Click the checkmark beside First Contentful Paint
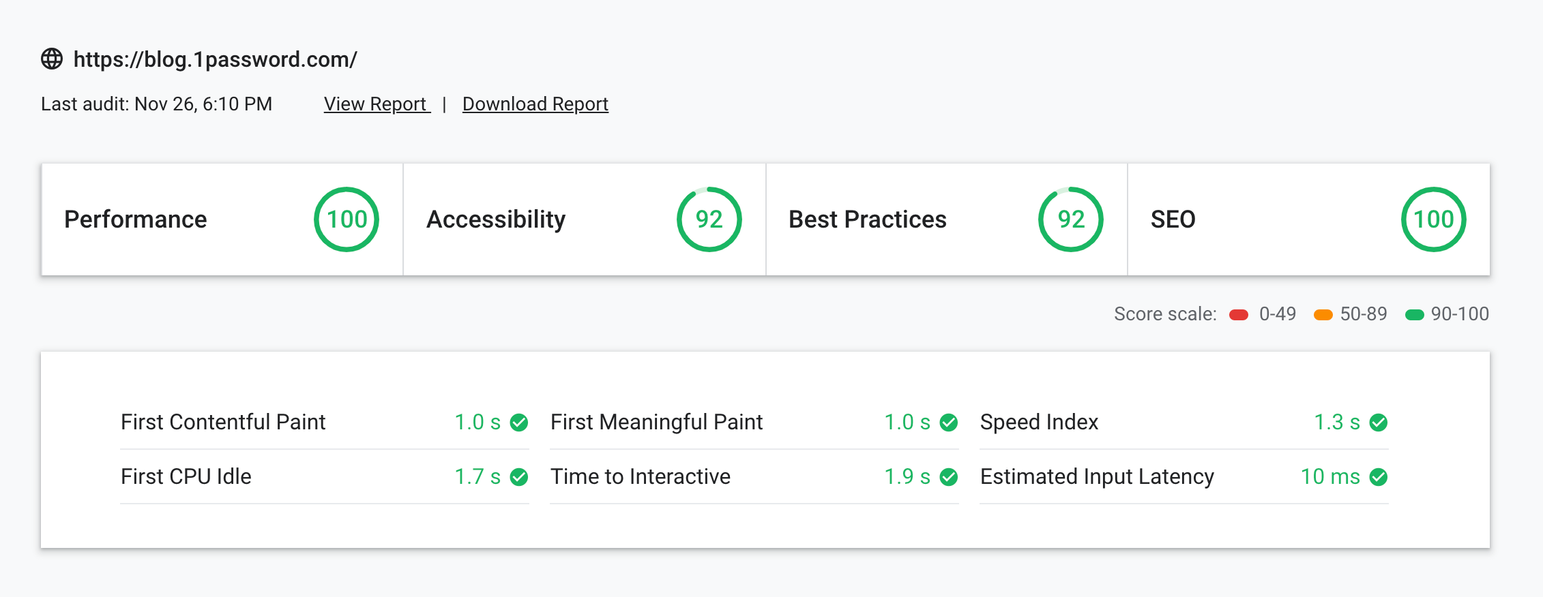 (x=519, y=423)
